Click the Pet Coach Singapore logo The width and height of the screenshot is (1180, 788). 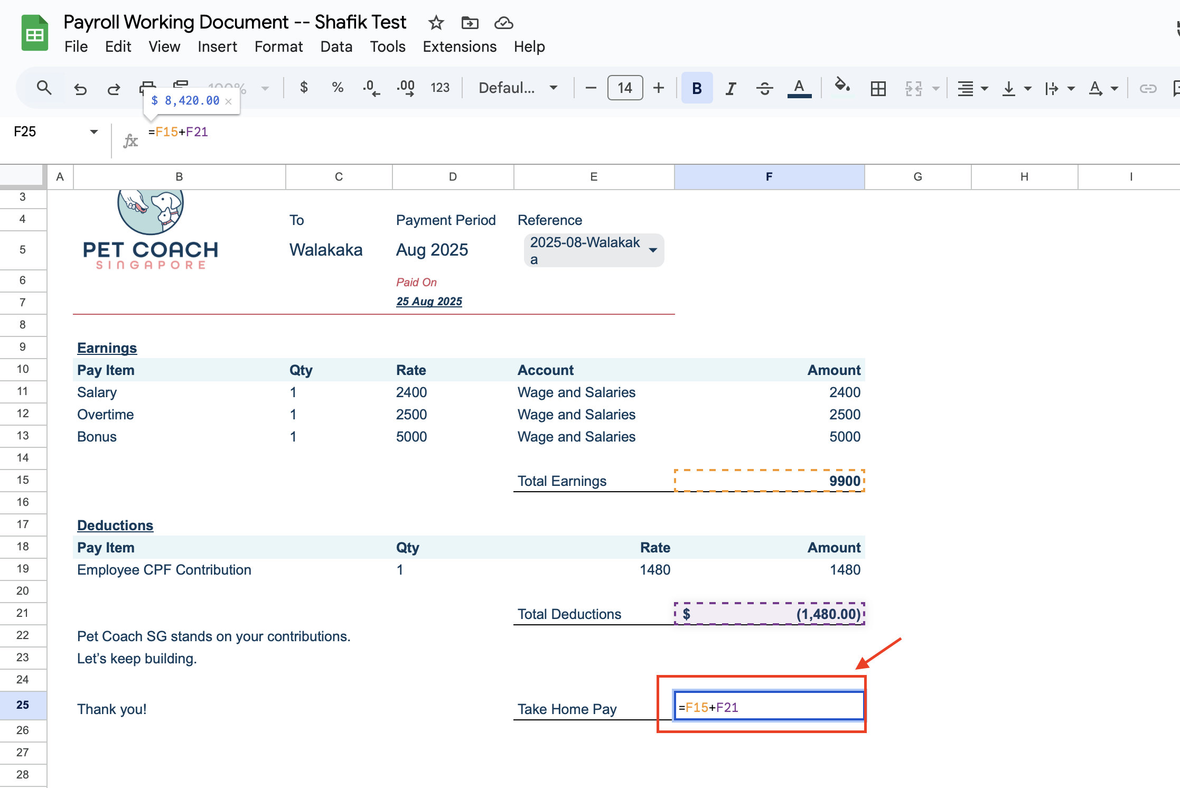pyautogui.click(x=151, y=230)
